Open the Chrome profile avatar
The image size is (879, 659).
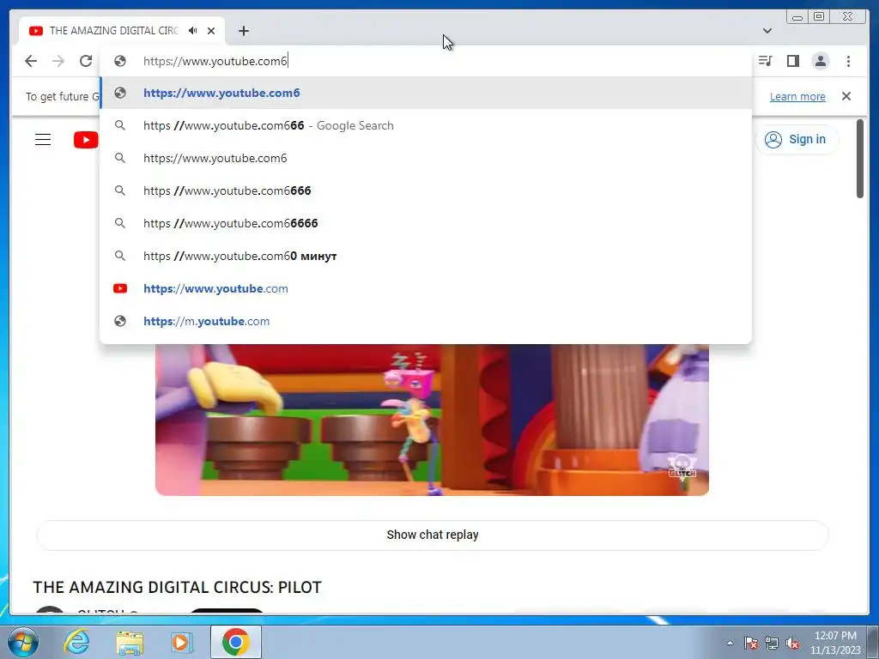point(820,61)
